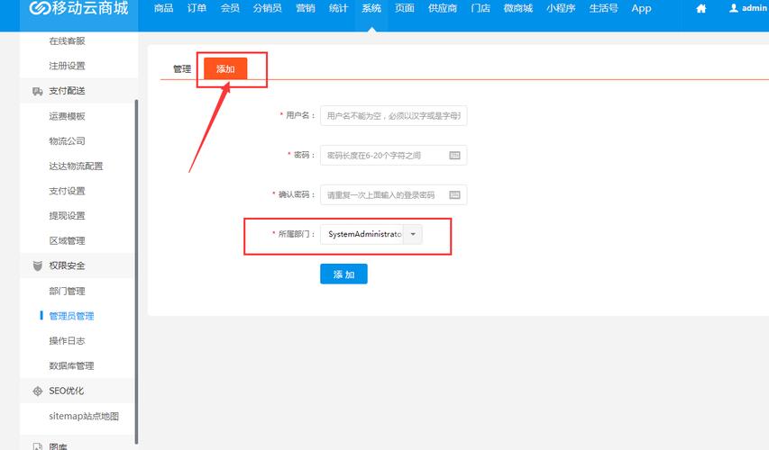Open the 门店 top menu
Viewport: 769px width, 450px height.
pyautogui.click(x=481, y=8)
